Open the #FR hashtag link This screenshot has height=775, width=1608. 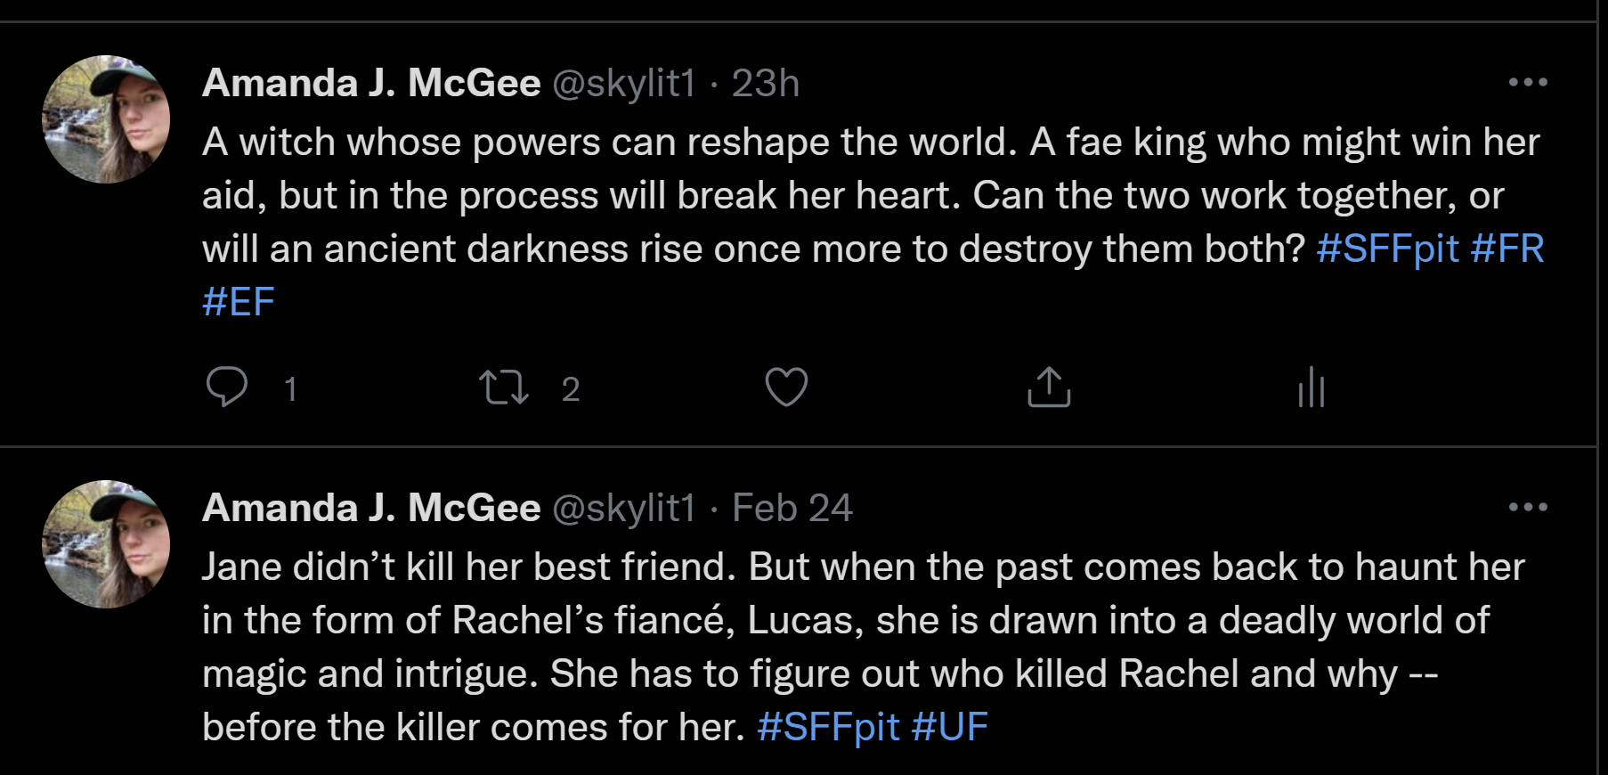[1506, 249]
